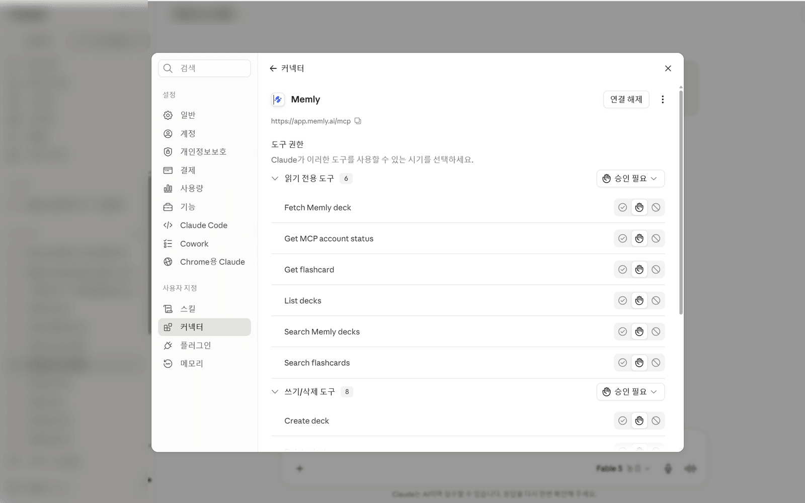Open 일반 settings
The image size is (805, 503).
[x=204, y=115]
